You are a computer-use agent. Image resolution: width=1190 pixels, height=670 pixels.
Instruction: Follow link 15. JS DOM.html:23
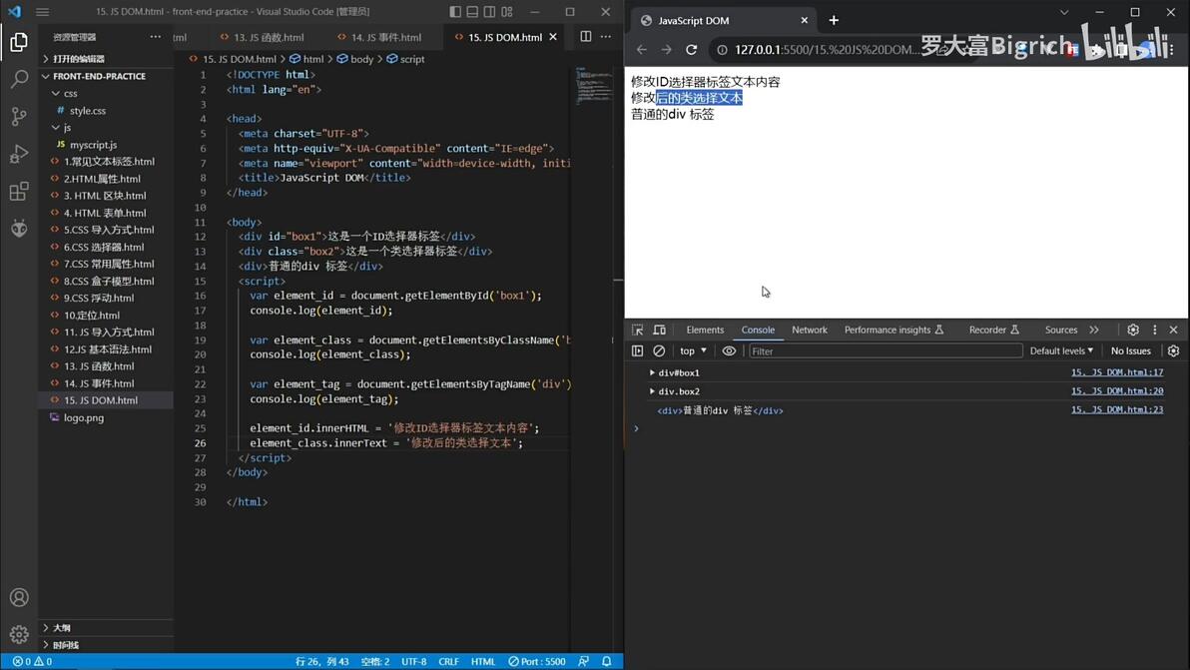(x=1117, y=409)
